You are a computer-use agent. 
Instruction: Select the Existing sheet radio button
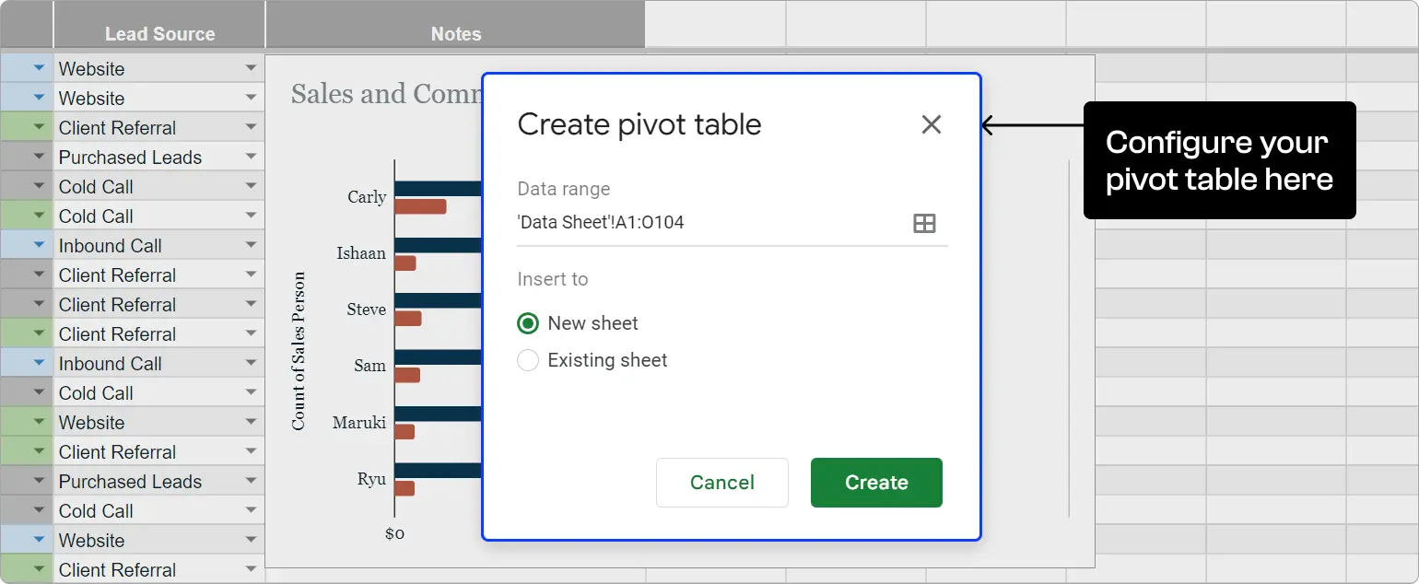[x=528, y=360]
